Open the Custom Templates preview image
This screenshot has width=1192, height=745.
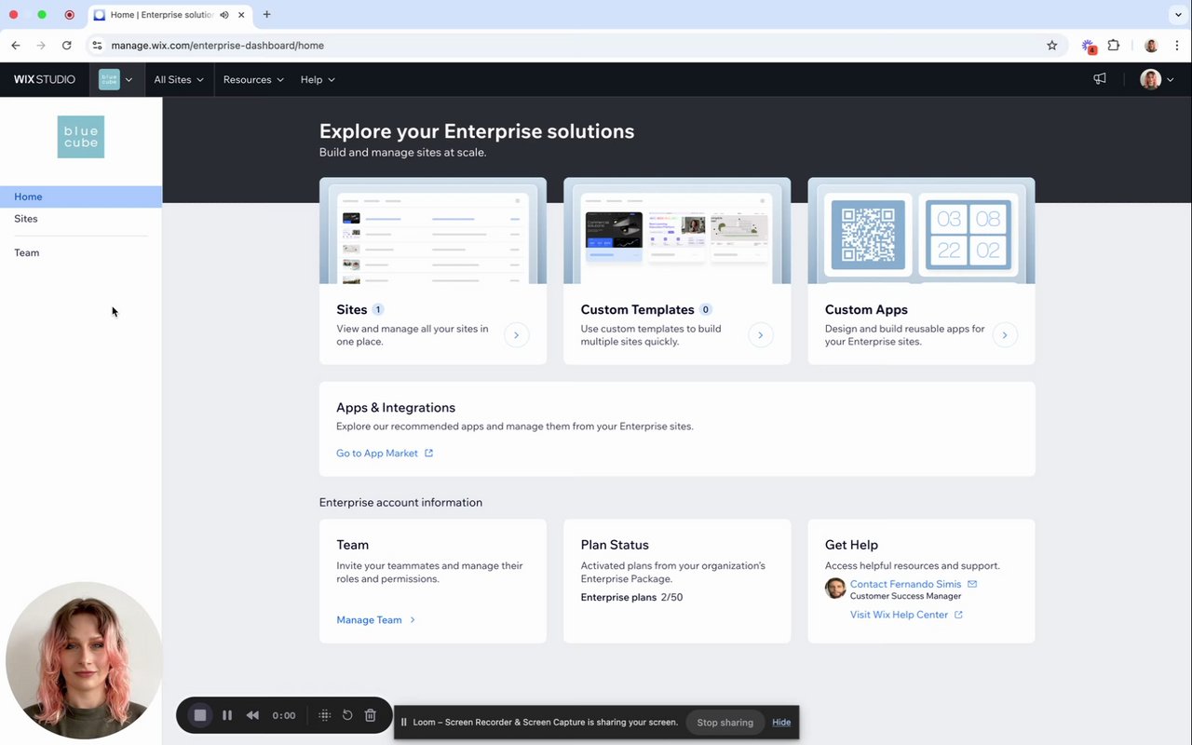[x=677, y=231]
